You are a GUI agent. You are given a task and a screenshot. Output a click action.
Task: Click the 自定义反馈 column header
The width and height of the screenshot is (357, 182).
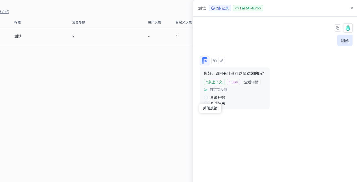coord(184,22)
